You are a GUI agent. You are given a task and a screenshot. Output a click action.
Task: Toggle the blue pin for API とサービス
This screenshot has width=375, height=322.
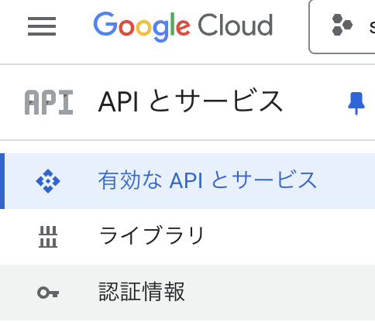coord(356,103)
